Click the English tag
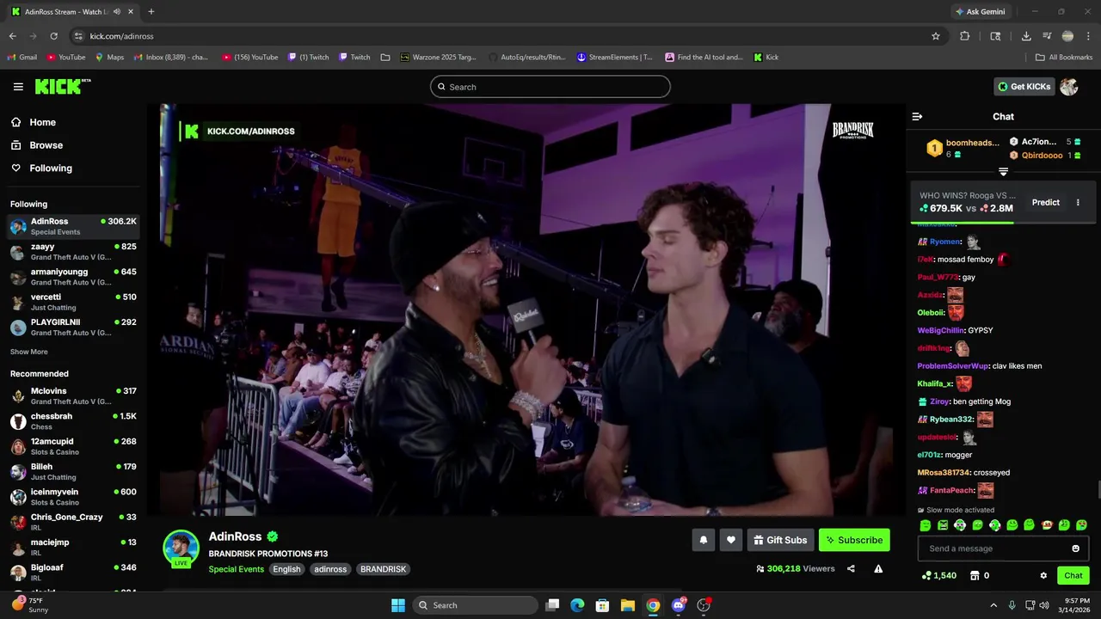The width and height of the screenshot is (1101, 619). (287, 569)
